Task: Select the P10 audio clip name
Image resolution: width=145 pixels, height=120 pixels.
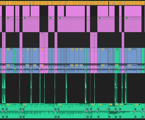Action: pos(11,65)
